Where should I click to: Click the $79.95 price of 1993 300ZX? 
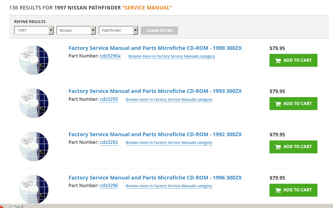coord(277,91)
